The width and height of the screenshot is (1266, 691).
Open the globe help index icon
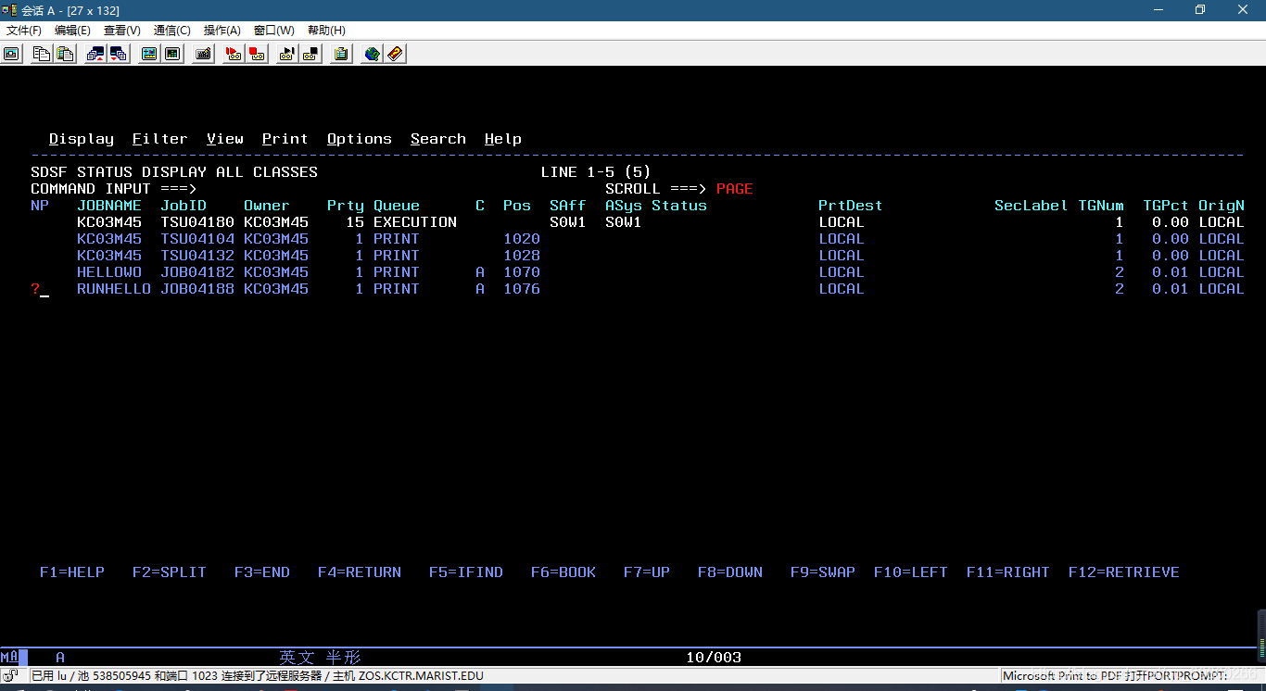[x=372, y=54]
